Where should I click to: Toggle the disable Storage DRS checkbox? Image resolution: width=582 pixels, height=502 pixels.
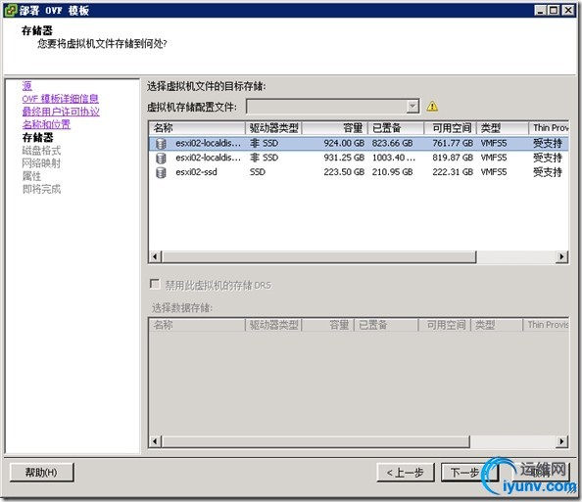[155, 284]
